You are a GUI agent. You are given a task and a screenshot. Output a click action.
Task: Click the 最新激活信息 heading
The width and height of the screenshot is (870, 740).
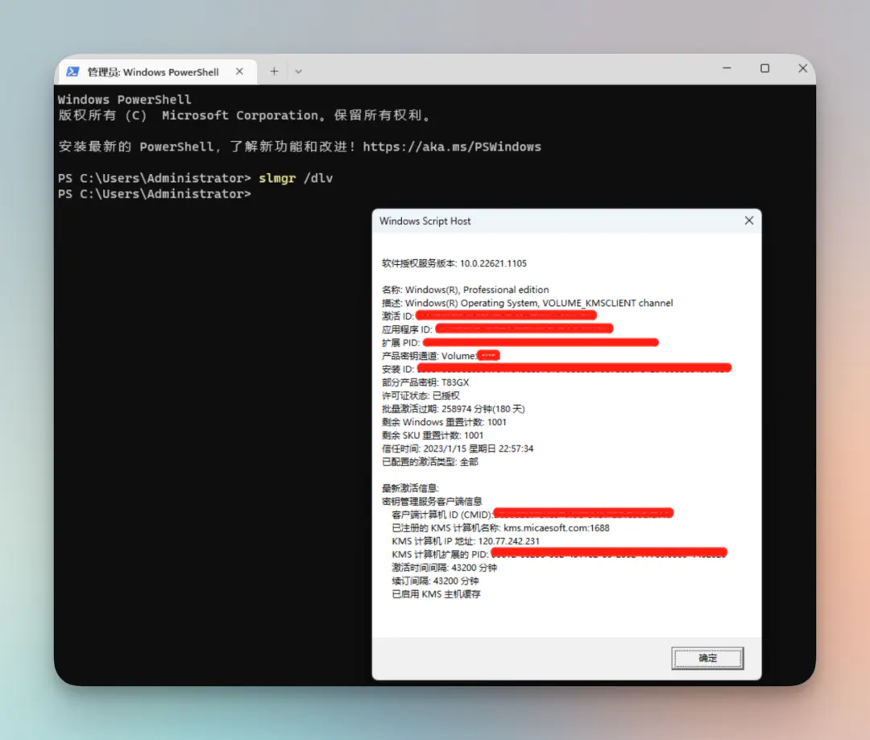(x=410, y=488)
